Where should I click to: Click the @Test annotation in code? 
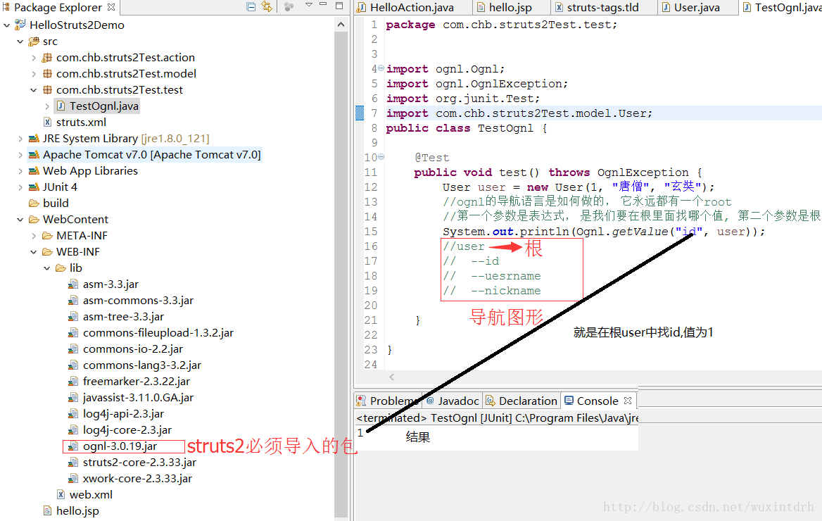point(432,158)
